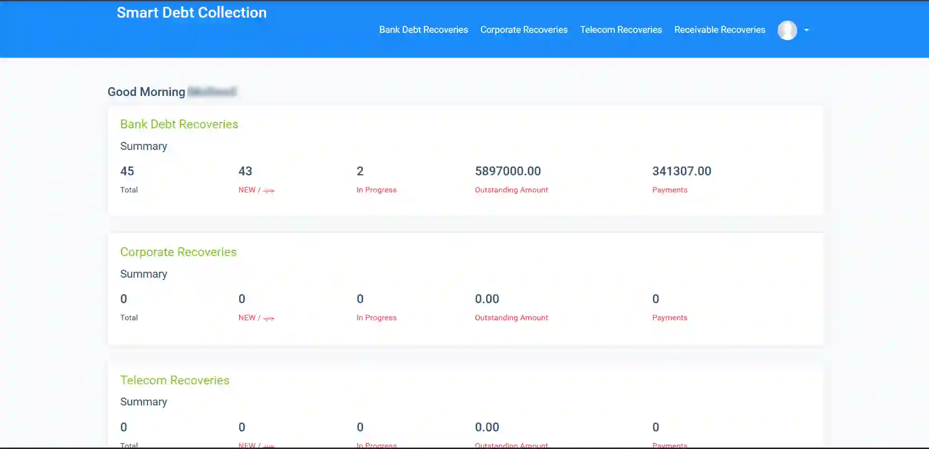The width and height of the screenshot is (929, 449).
Task: Open Corporate Recoveries from the navigation bar
Action: (524, 29)
